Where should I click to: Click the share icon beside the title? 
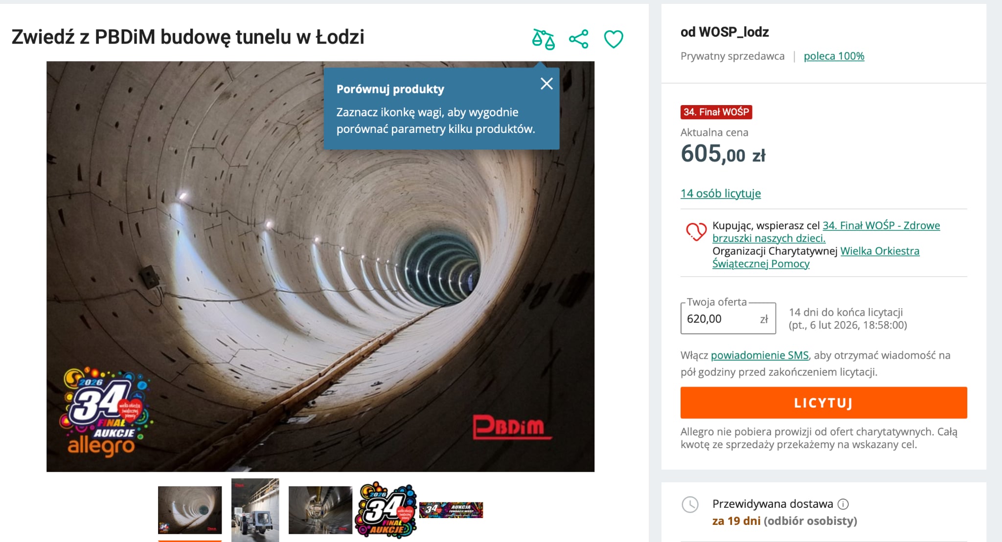tap(578, 39)
